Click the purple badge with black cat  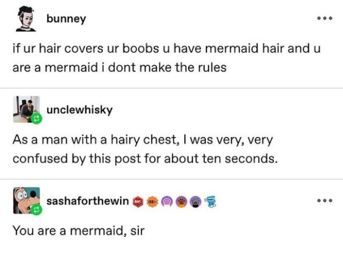(196, 202)
